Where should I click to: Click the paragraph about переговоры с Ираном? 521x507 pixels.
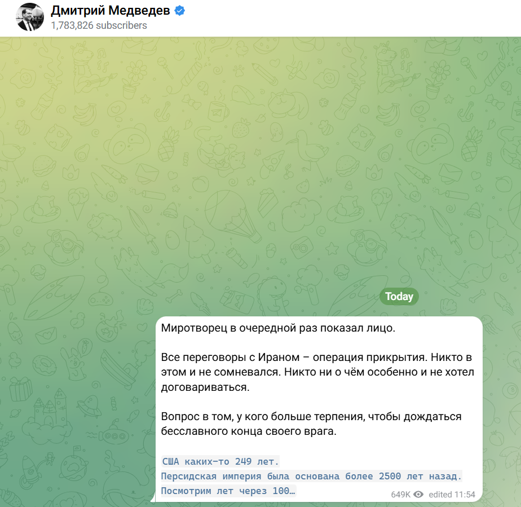(x=317, y=372)
